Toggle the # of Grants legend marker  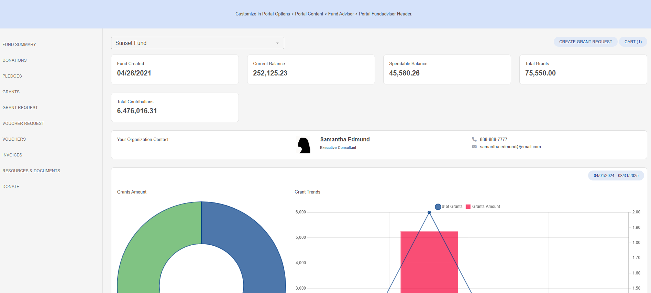pos(438,207)
